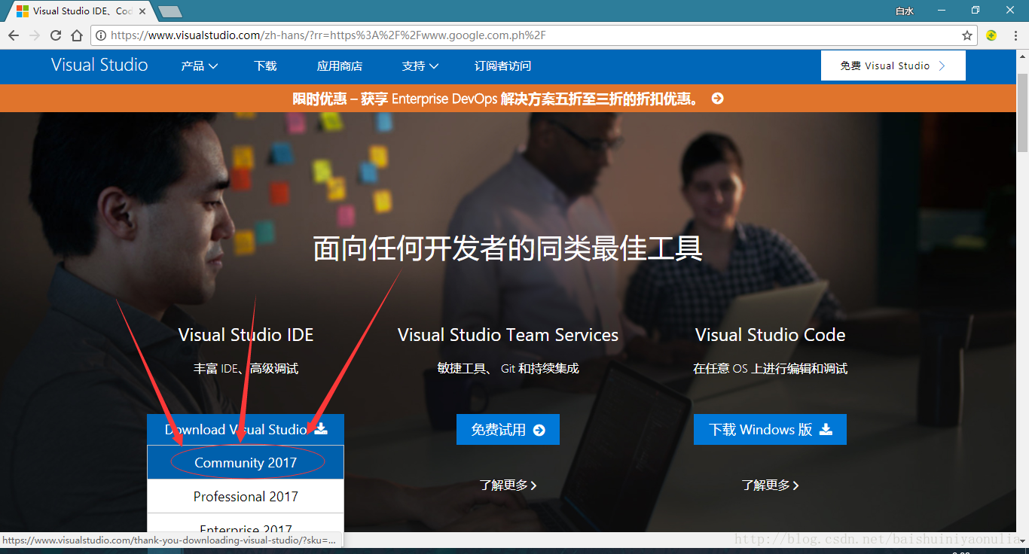The height and width of the screenshot is (554, 1029).
Task: Bookmark this page with the star icon
Action: tap(967, 35)
